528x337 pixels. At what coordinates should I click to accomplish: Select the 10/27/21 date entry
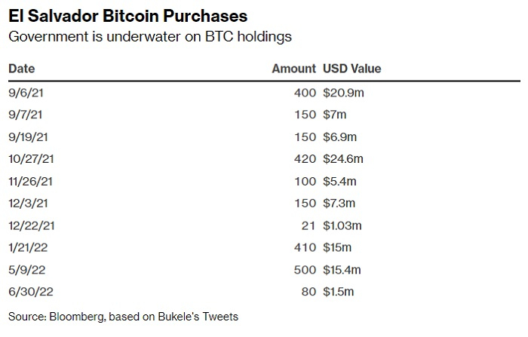click(30, 158)
